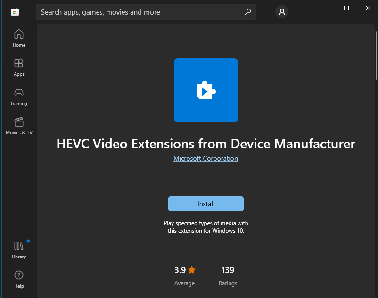Click the 3.9 star average rating
Viewport: 378px width, 298px height.
click(185, 270)
